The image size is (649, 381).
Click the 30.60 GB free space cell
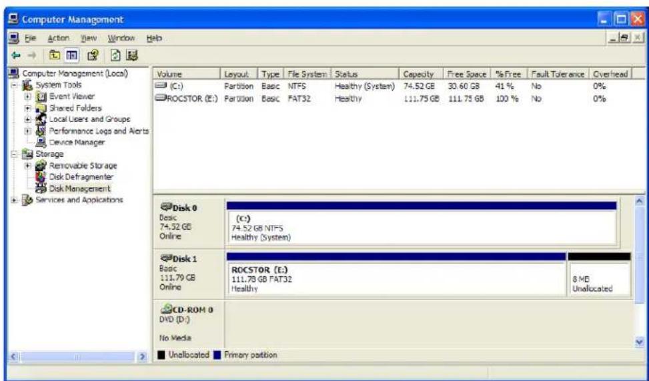464,86
